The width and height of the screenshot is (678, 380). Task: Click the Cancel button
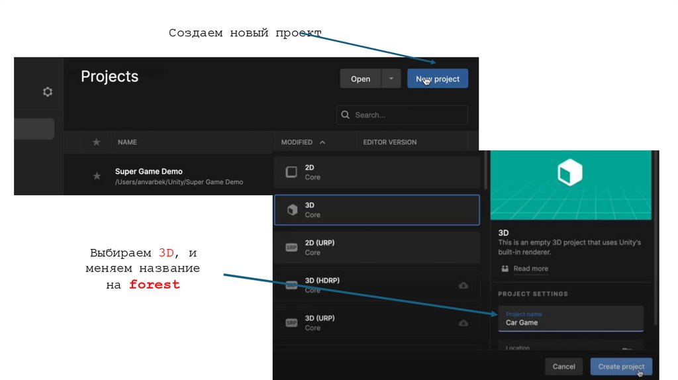point(564,366)
